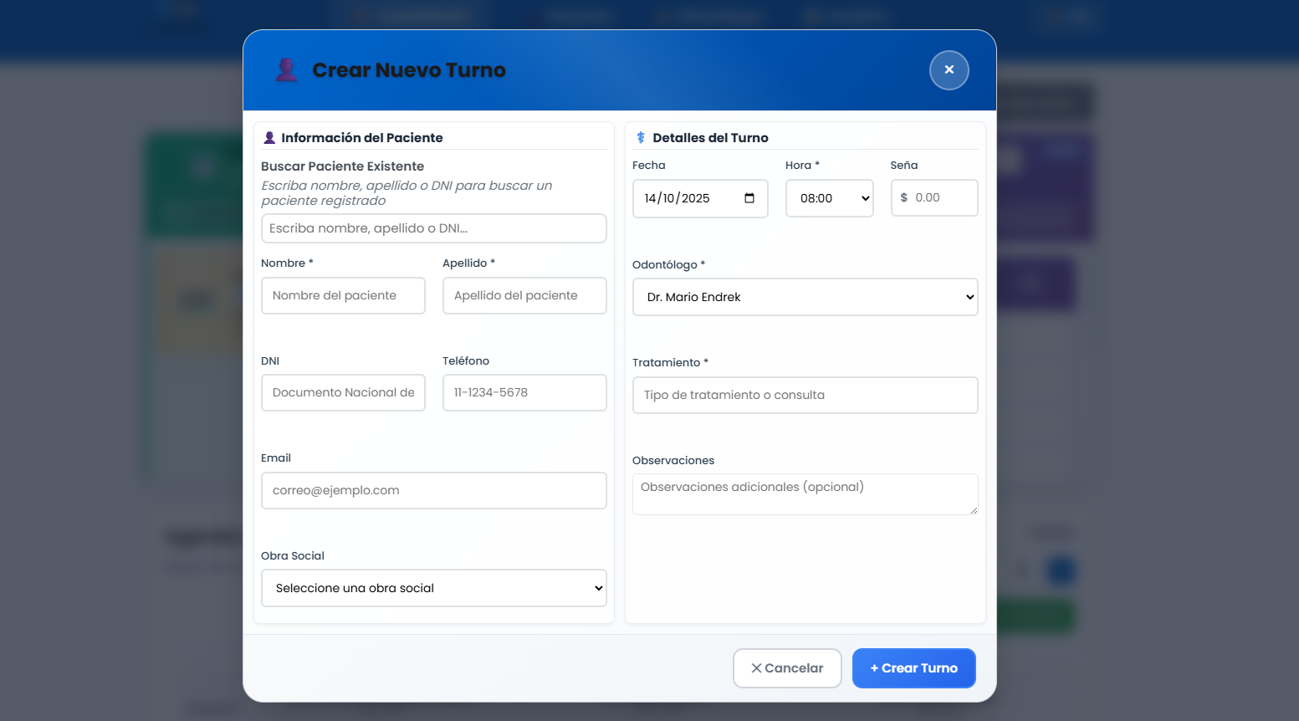Click the dollar sign in Seña field
The height and width of the screenshot is (721, 1299).
pyautogui.click(x=903, y=198)
